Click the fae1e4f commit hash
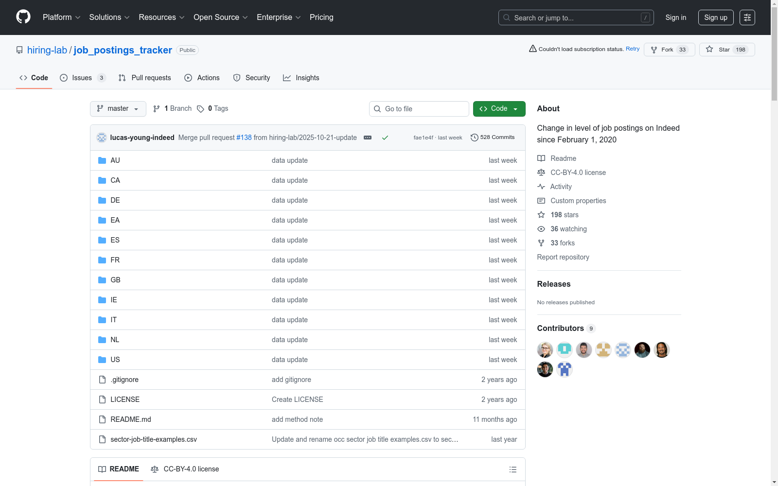 coord(423,138)
